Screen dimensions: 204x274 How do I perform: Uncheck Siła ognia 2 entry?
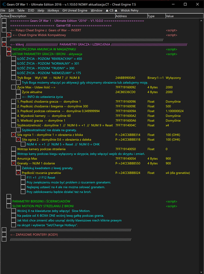(x=18, y=140)
